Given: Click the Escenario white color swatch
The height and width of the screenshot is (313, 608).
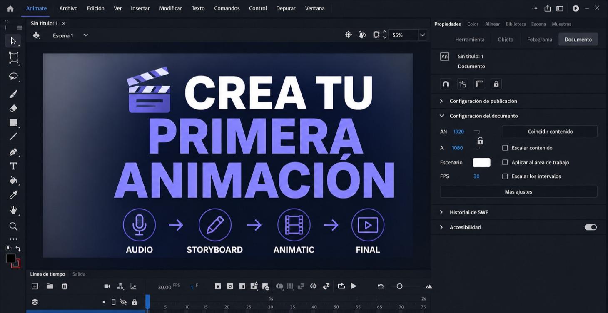Looking at the screenshot, I should pos(481,163).
